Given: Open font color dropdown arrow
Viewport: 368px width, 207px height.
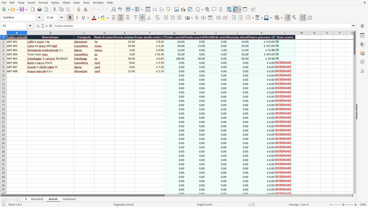Looking at the screenshot, I should click(x=98, y=18).
